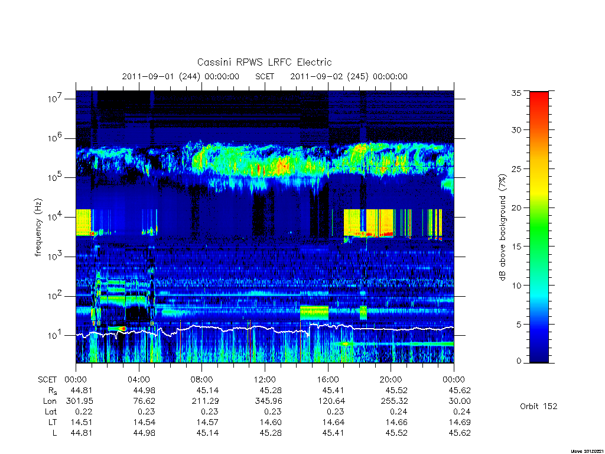Screen dimensions: 605x454
Task: Click the 10^1 frequency tick label
Action: point(56,335)
